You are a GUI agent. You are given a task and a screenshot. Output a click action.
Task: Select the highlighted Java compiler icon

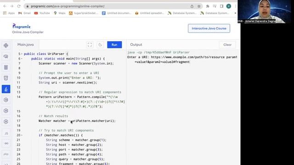[x=6, y=89]
